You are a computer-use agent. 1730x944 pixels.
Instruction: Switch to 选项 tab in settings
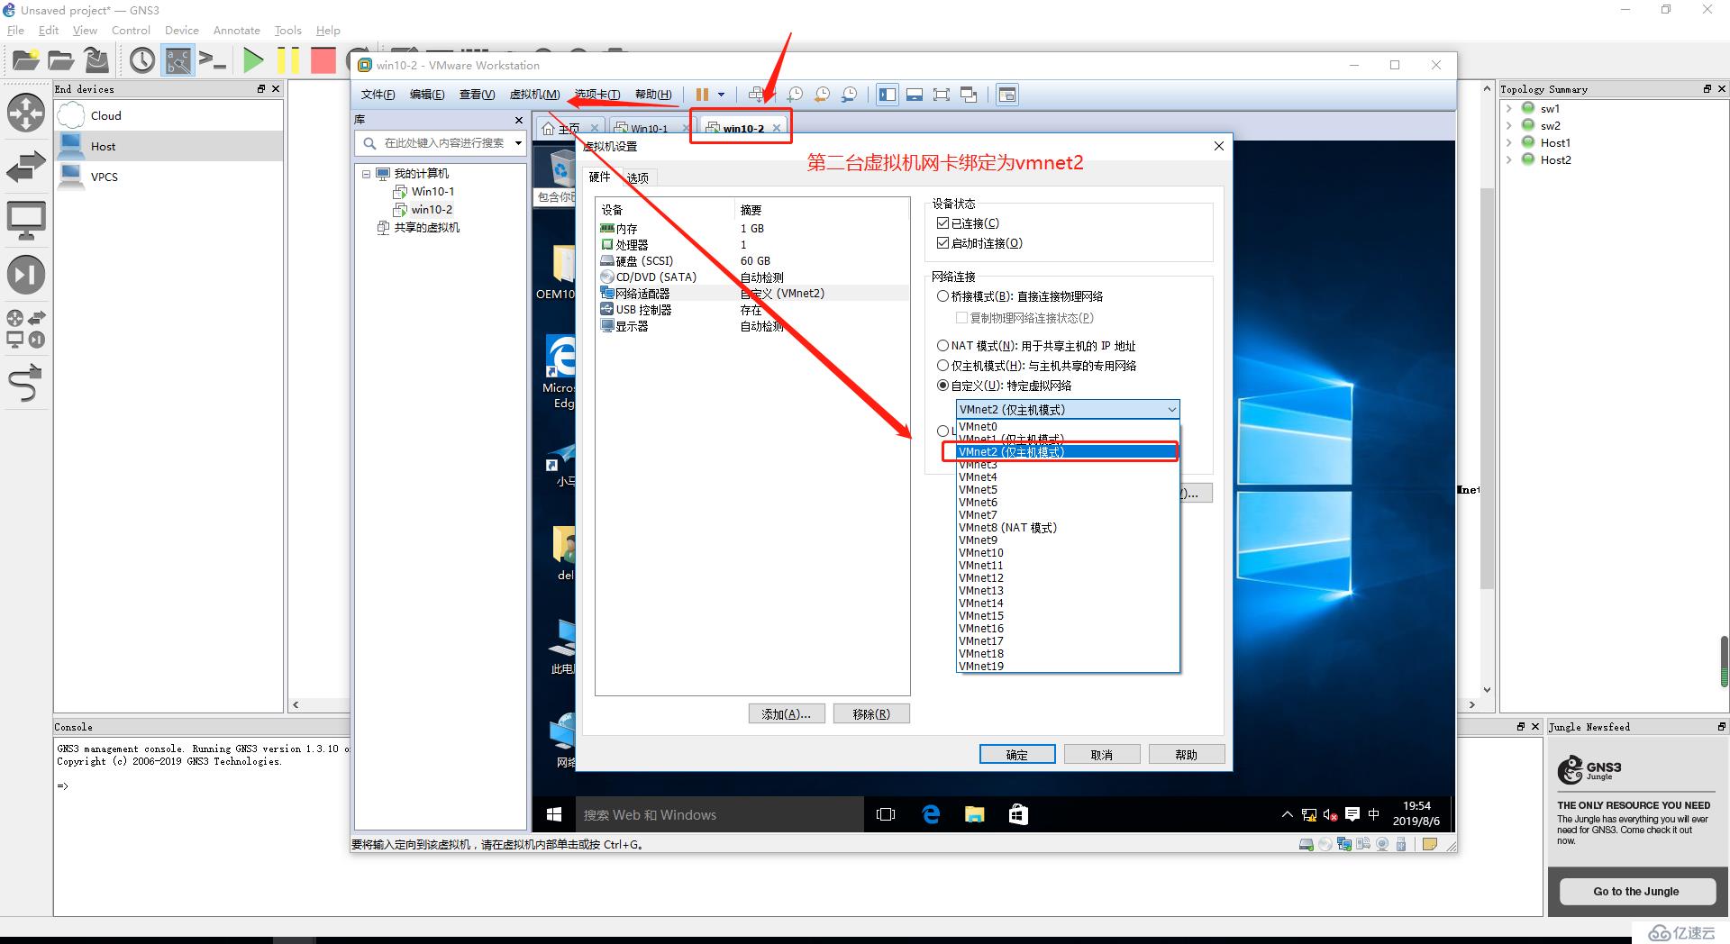(x=638, y=178)
